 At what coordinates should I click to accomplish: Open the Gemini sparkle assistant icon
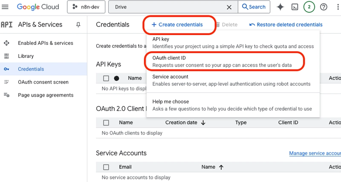point(280,7)
